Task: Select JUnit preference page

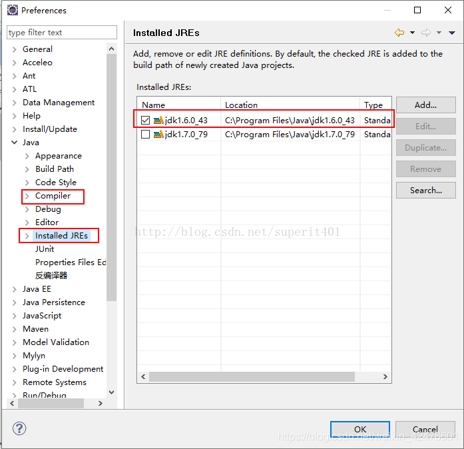Action: (x=45, y=249)
